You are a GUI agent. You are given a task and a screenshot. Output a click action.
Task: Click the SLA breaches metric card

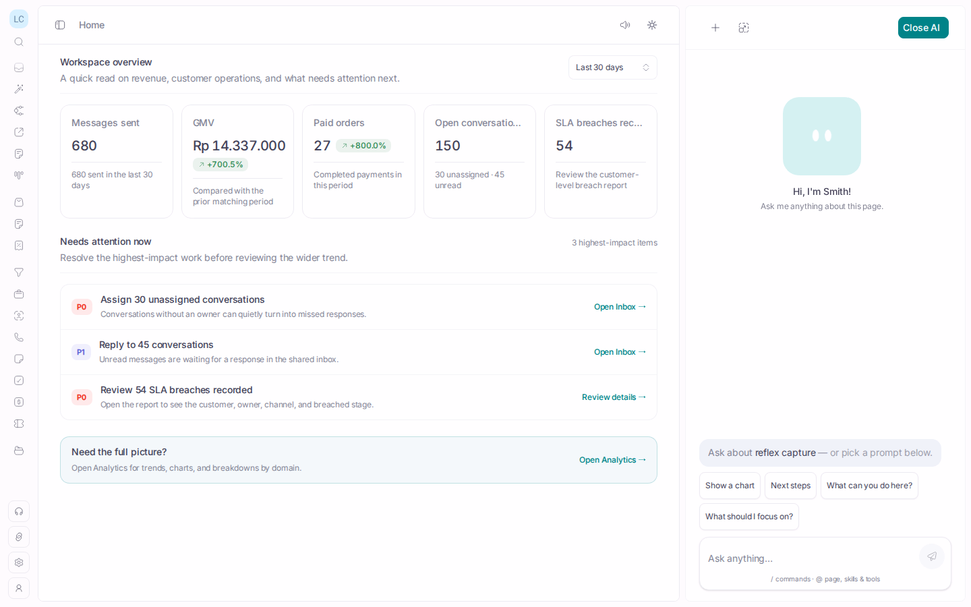pyautogui.click(x=601, y=161)
